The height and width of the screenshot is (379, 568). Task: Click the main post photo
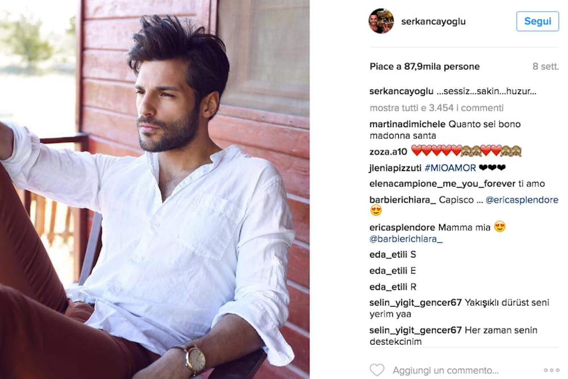click(x=154, y=190)
